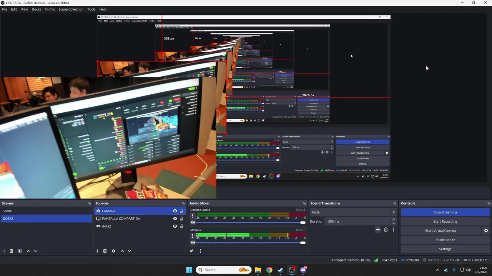Float the Scene Transitions dock
Screen dimensions: 492x276
pos(394,203)
